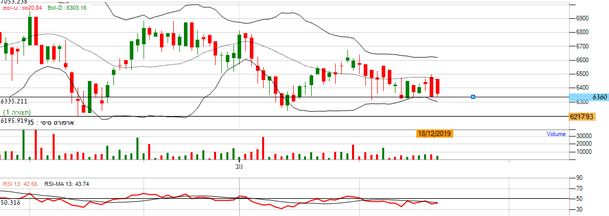Click the 6217.93 price marker on the axis
The image size is (609, 216).
581,117
